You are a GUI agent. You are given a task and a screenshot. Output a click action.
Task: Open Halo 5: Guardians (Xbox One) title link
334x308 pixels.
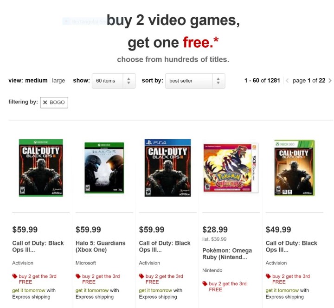pos(101,246)
